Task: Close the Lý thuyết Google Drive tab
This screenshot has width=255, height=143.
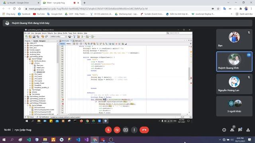Action: pyautogui.click(x=38, y=3)
